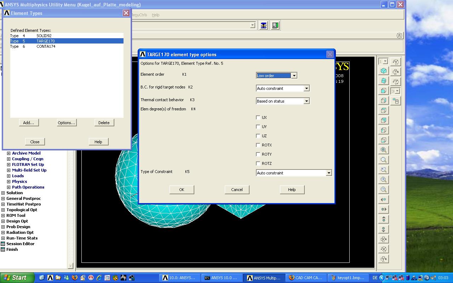Click the ANSYS command prompt toolbar icon
Image resolution: width=453 pixels, height=283 pixels.
(263, 25)
